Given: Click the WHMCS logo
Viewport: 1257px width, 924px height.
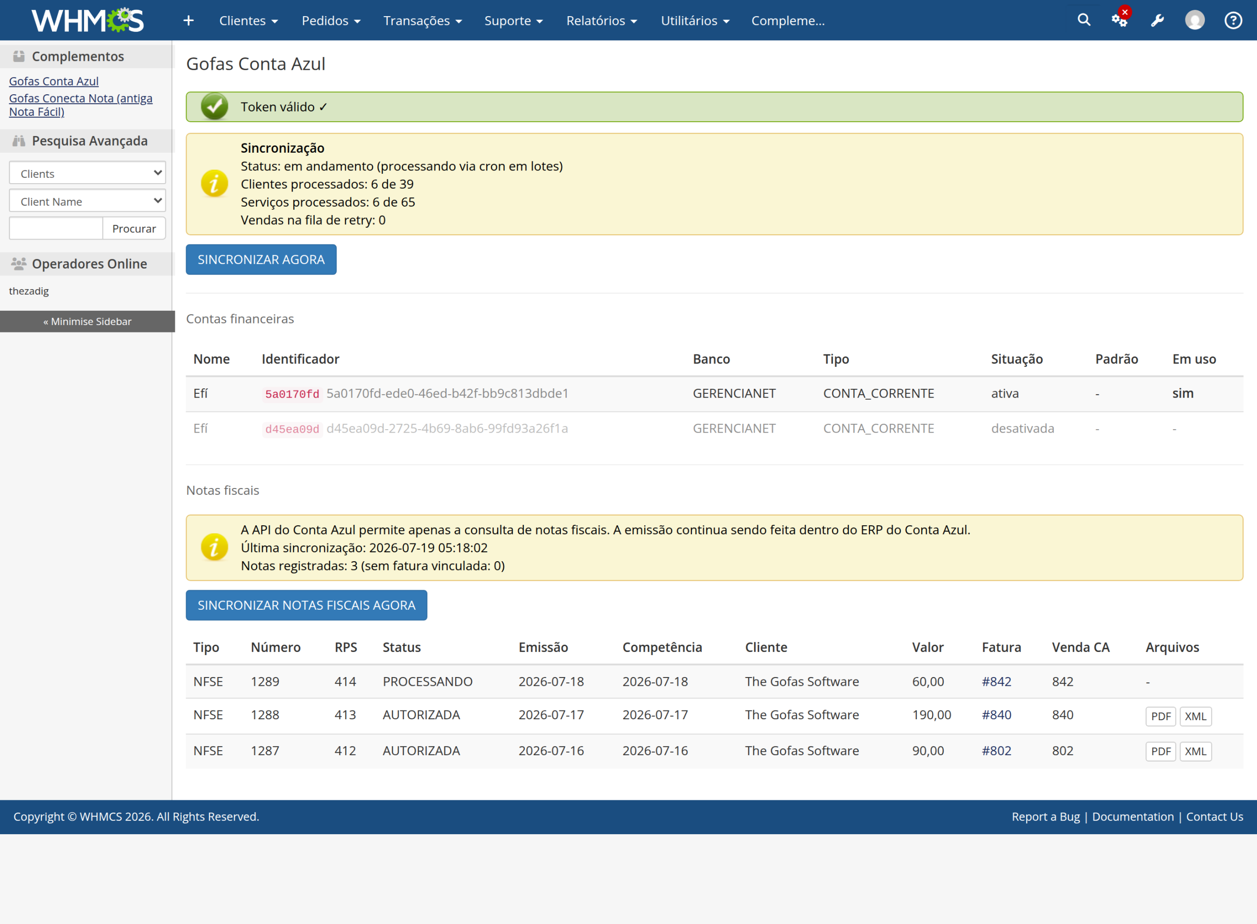Looking at the screenshot, I should (88, 20).
